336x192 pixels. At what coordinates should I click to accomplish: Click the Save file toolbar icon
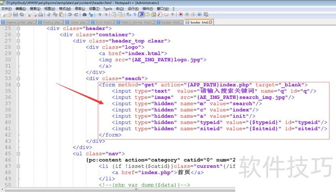tap(16, 14)
